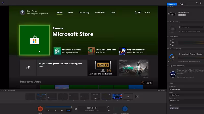Viewport: 204px width, 114px height.
Task: Select scene thumbnail 7
Action: (x=95, y=97)
